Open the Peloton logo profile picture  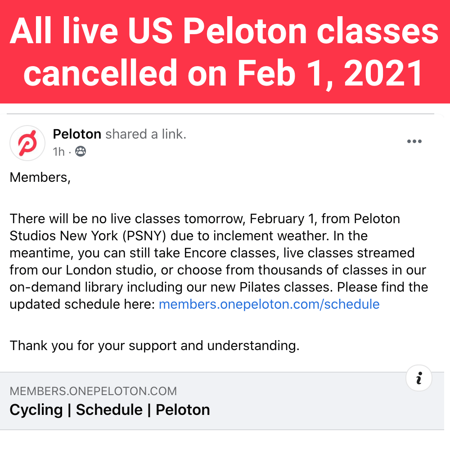[27, 143]
